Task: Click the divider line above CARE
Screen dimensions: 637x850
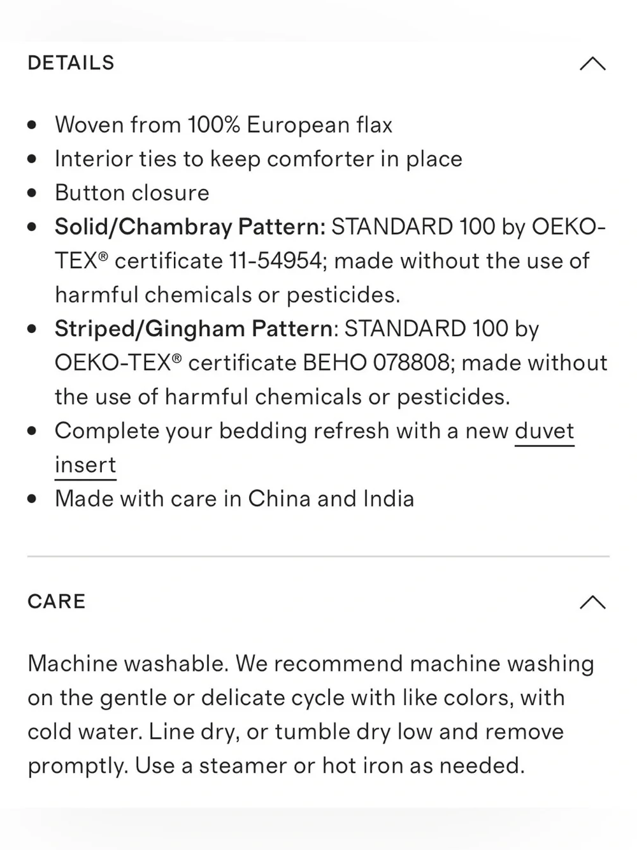Action: (x=318, y=556)
